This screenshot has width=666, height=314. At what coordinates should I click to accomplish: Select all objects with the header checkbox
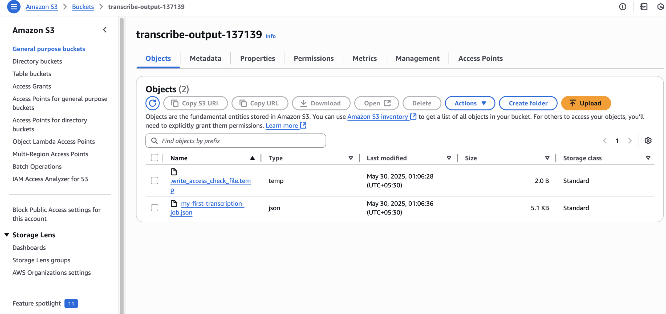[x=155, y=158]
